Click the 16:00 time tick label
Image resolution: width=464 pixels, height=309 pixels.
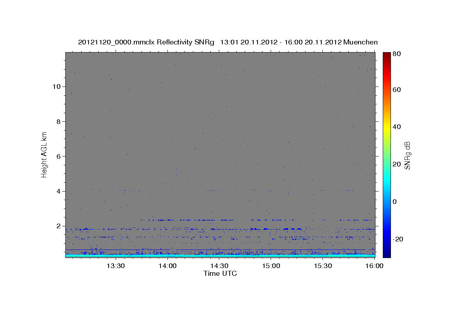coord(375,266)
